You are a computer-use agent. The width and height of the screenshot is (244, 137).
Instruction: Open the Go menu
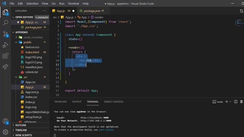click(x=53, y=3)
